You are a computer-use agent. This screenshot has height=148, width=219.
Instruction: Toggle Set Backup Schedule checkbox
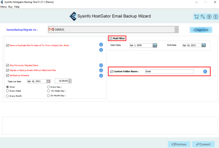click(7, 75)
